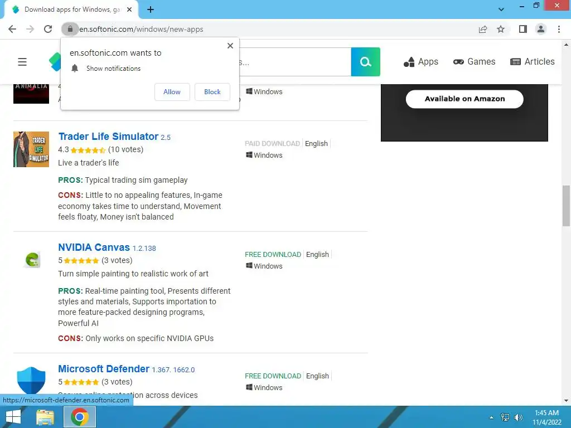This screenshot has height=428, width=571.
Task: Click the Animalia game thumbnail
Action: pos(31,94)
